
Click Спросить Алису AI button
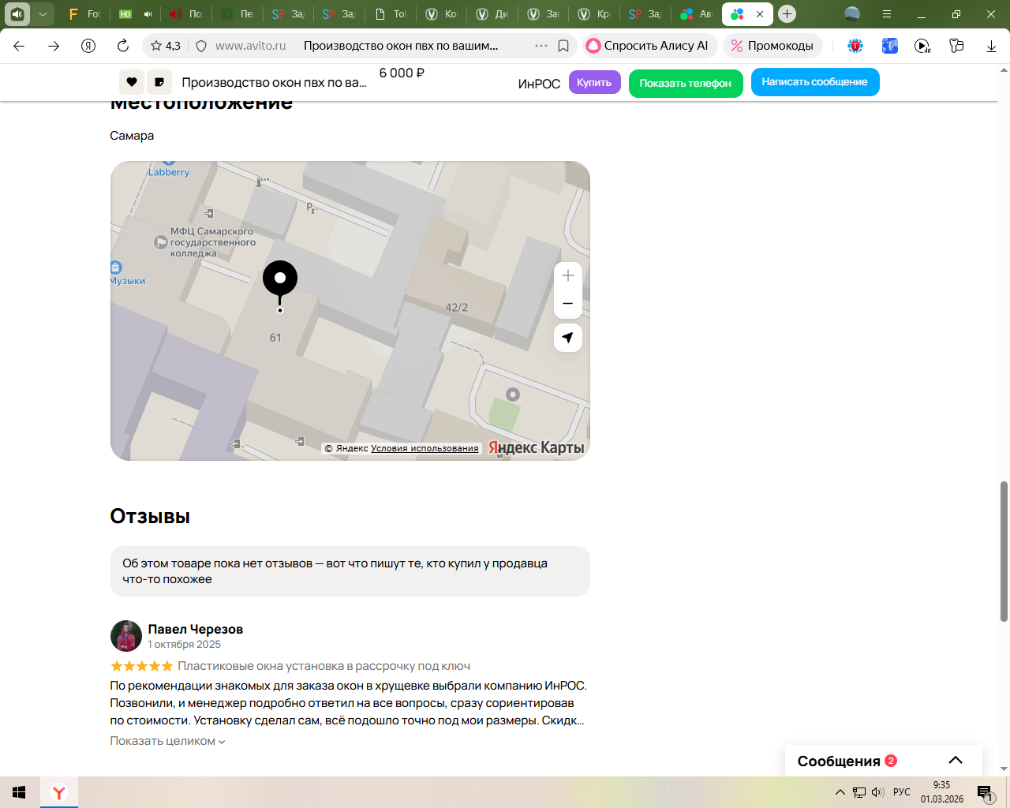pyautogui.click(x=649, y=46)
